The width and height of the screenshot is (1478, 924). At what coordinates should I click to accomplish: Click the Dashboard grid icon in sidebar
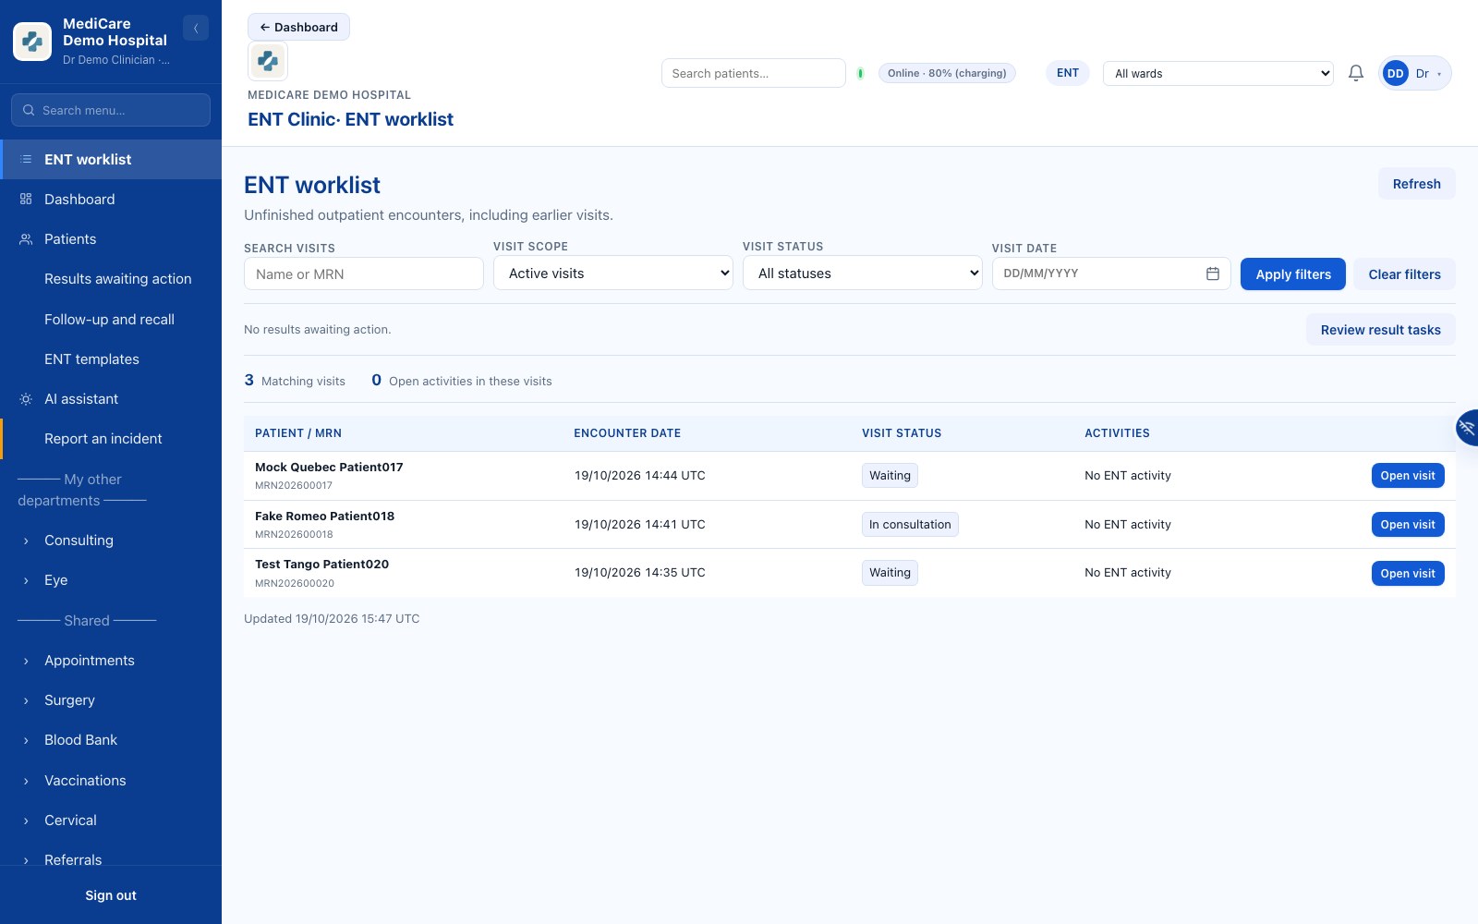point(26,200)
